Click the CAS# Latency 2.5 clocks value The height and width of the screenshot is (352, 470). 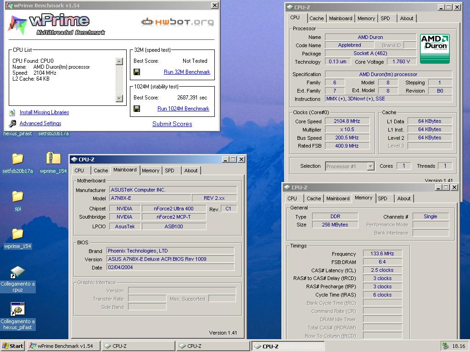pos(382,270)
